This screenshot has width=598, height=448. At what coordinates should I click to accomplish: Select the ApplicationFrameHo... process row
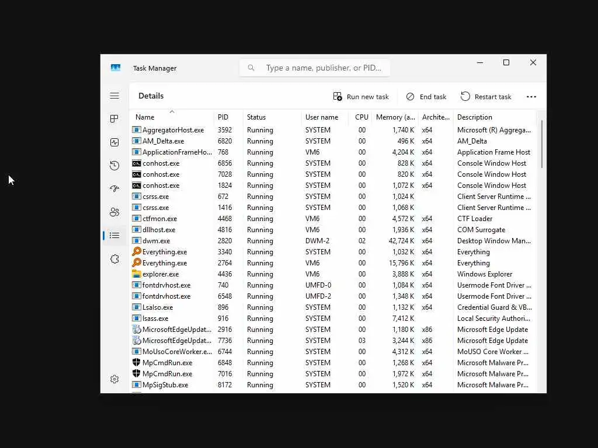pos(333,152)
